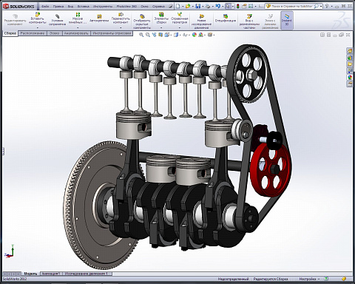
Task: Switch to the Расположение (Layout) tab
Action: (x=33, y=33)
